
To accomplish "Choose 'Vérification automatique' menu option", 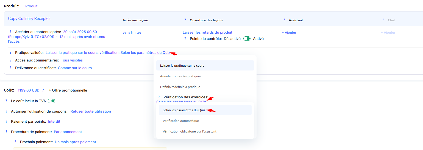I will tap(181, 121).
